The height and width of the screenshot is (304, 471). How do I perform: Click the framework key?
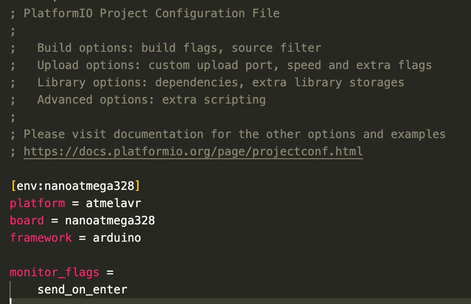point(41,238)
